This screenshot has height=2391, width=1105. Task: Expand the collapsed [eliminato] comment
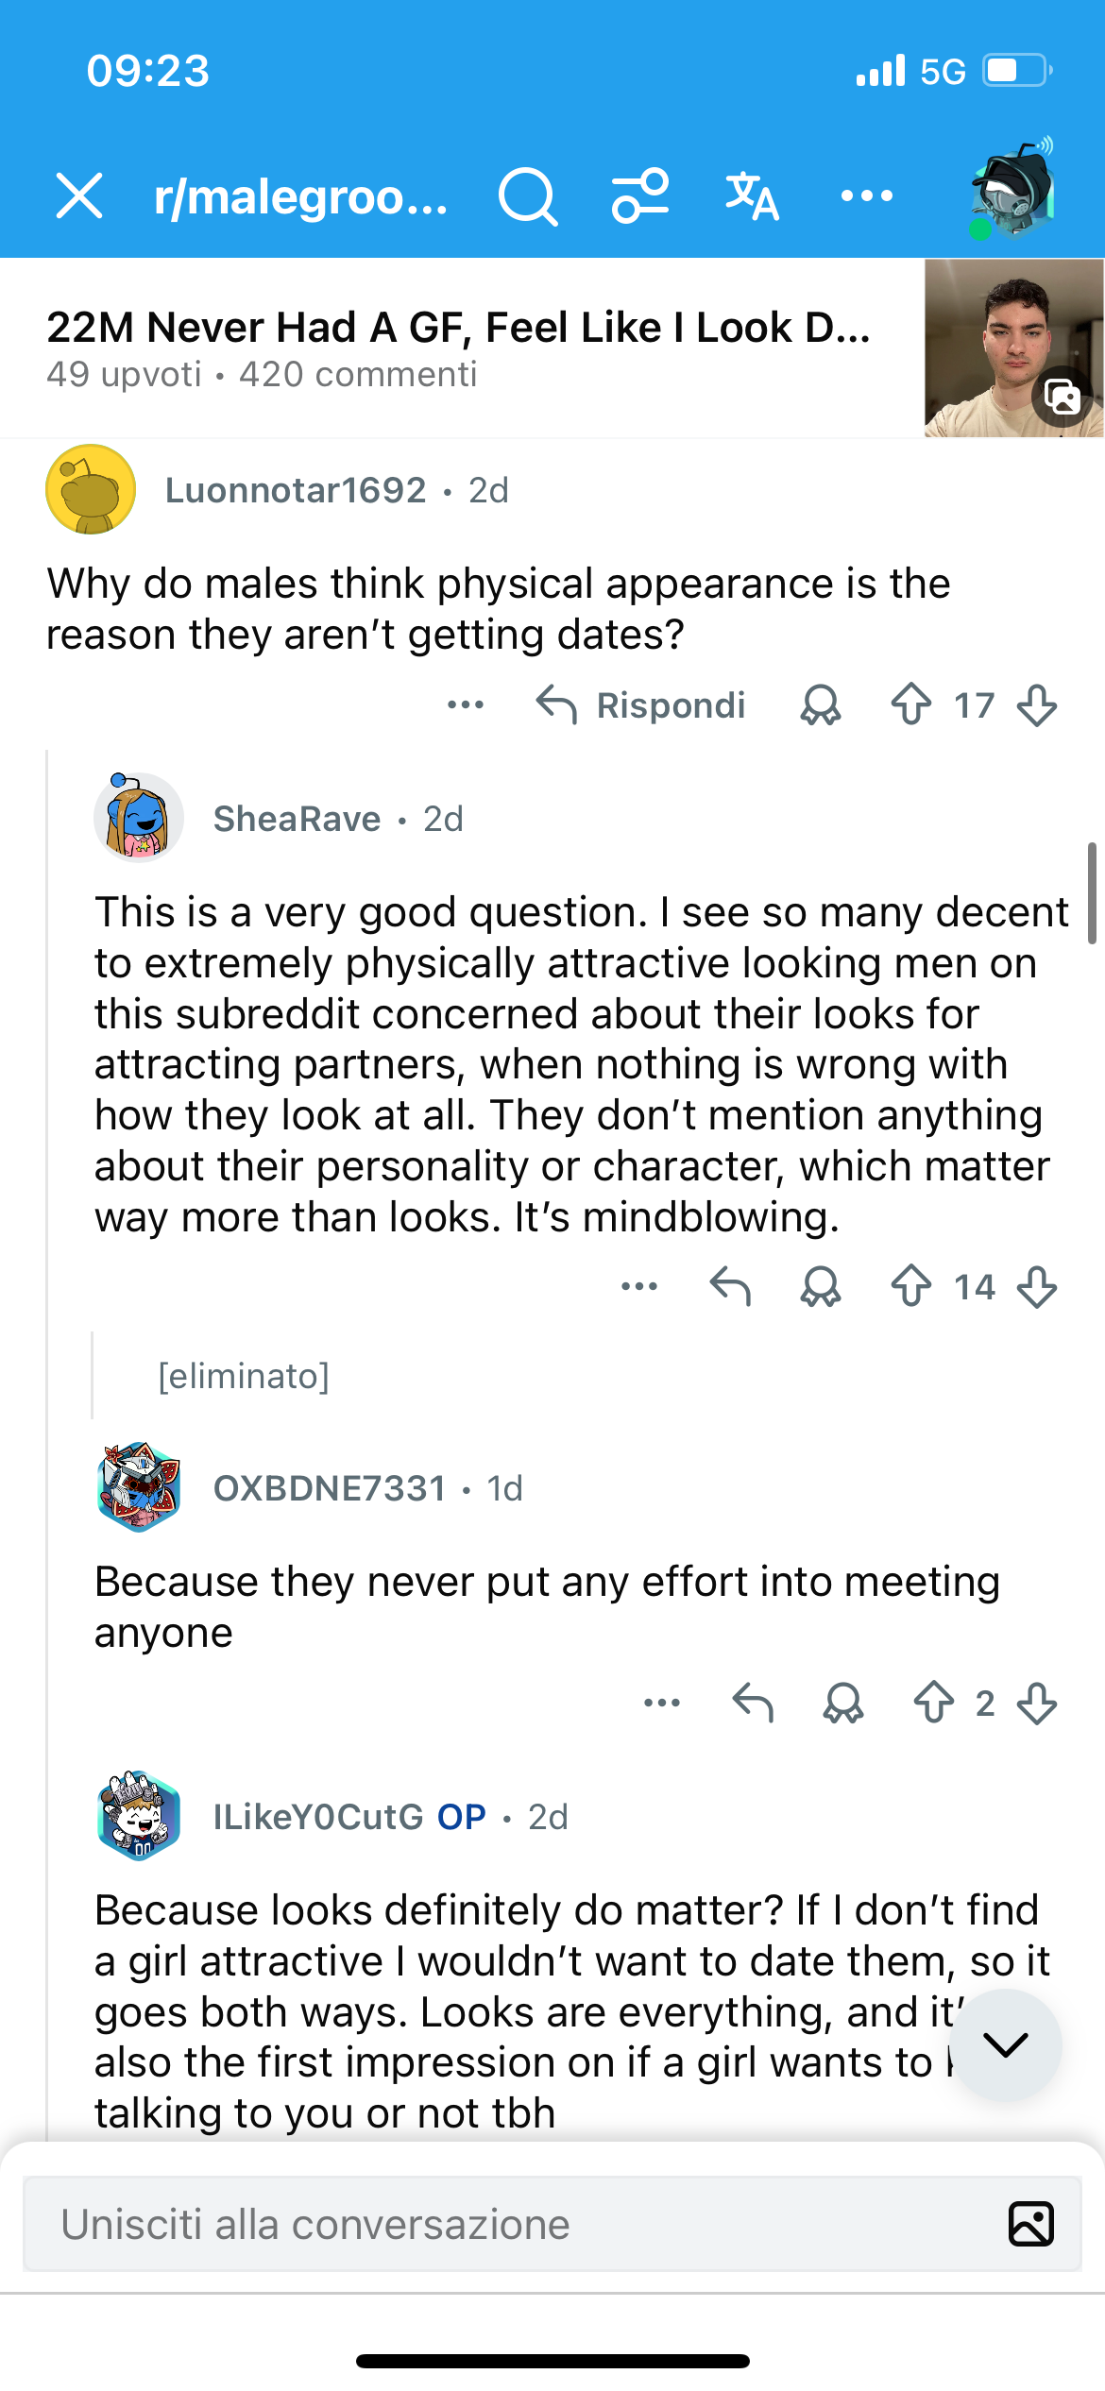[x=244, y=1376]
